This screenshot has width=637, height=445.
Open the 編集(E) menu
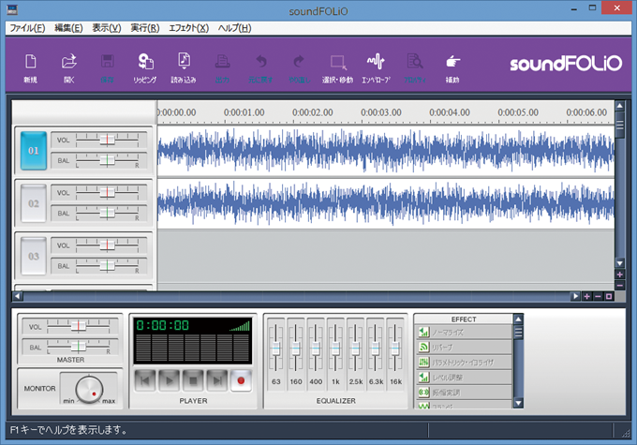(68, 28)
